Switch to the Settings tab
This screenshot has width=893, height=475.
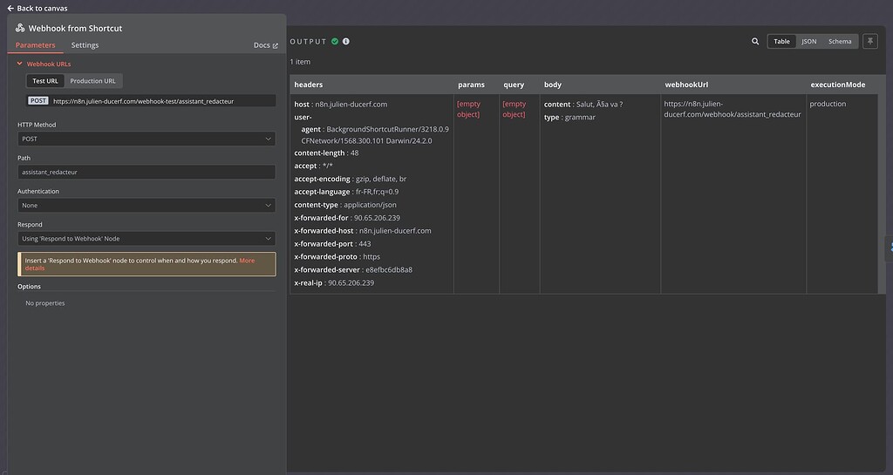[x=85, y=45]
